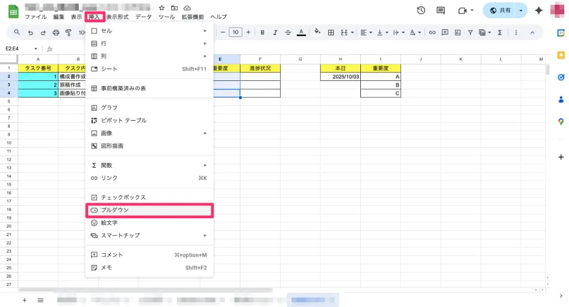Star the document with star icon
This screenshot has width=569, height=307.
coord(162,8)
